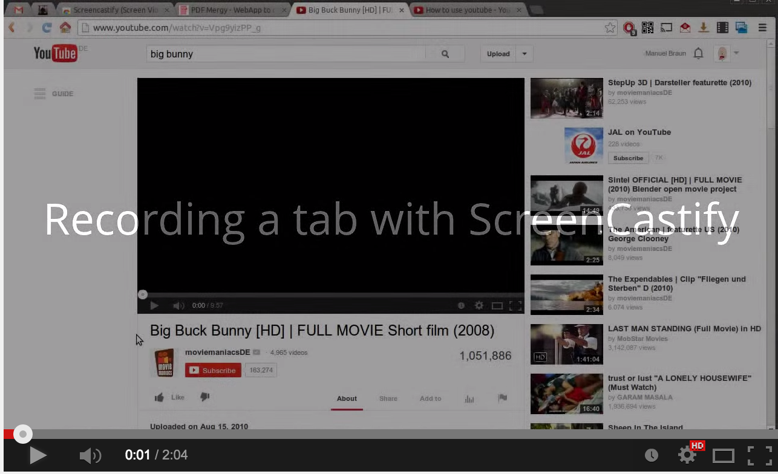The height and width of the screenshot is (474, 778).
Task: Open the Sintel OFFICIAL full movie link
Action: point(675,184)
